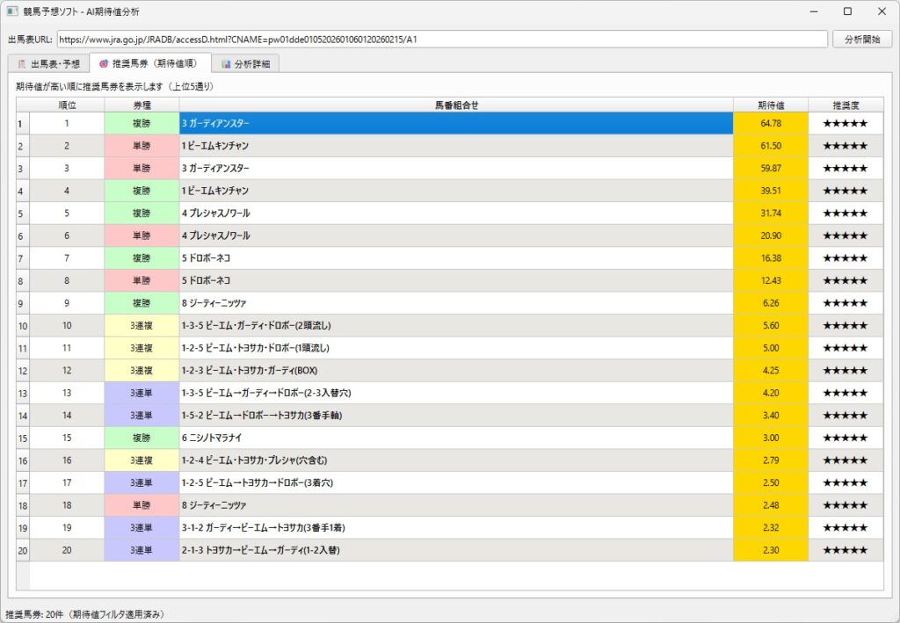Click the chart icon on 分析詳細 tab
Image resolution: width=900 pixels, height=623 pixels.
click(226, 64)
